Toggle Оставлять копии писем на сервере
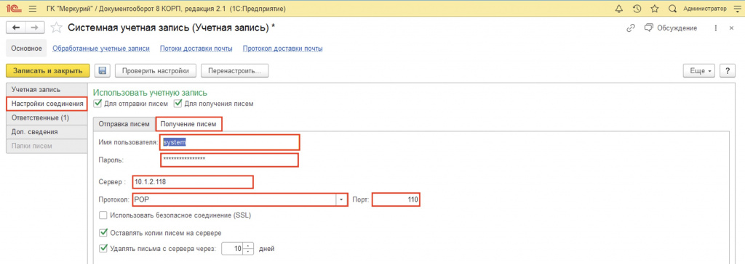Screen dimensions: 745x264 [103, 233]
